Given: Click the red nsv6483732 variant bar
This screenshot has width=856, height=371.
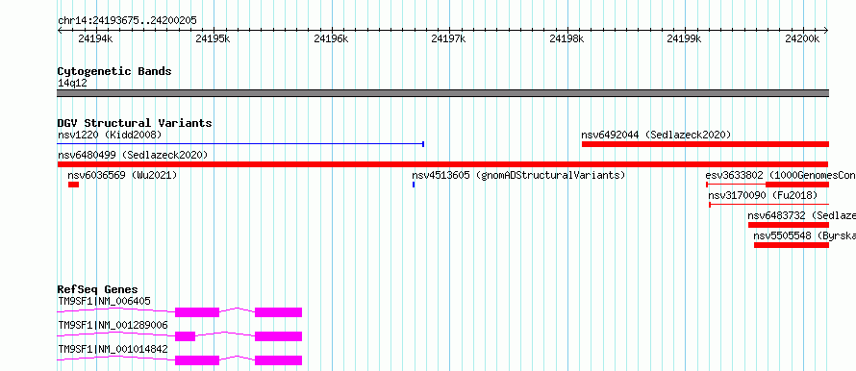Looking at the screenshot, I should pyautogui.click(x=789, y=225).
